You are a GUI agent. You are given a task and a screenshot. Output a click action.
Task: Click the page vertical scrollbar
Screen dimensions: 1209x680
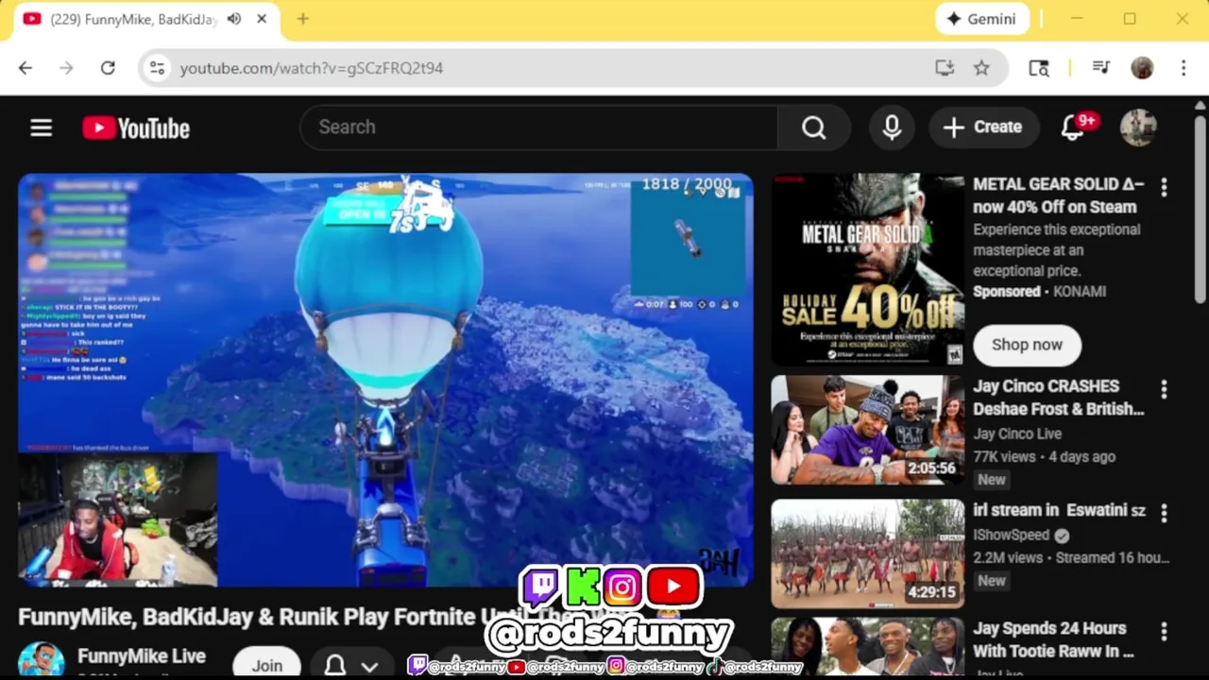coord(1200,210)
